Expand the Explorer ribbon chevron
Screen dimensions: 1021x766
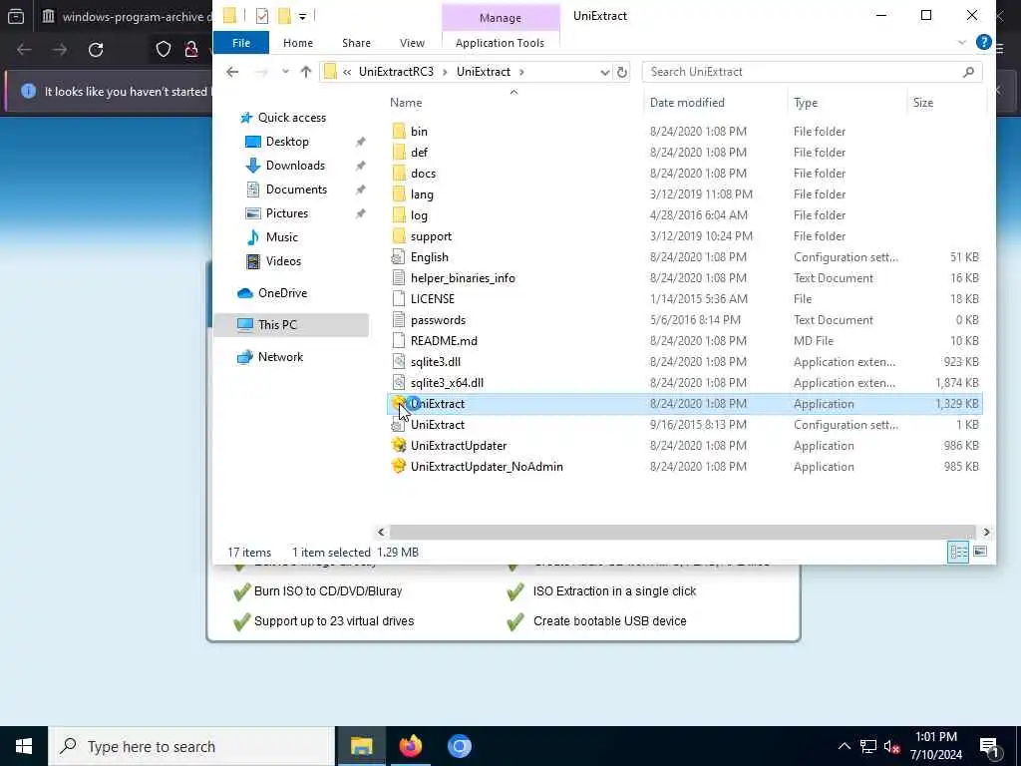point(962,42)
